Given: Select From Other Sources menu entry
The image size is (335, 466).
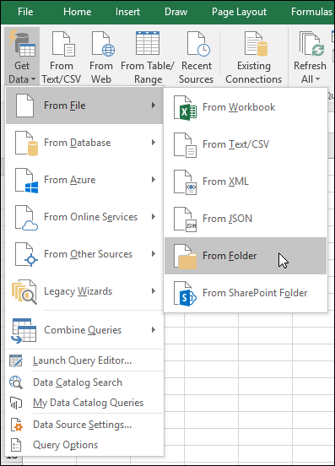Looking at the screenshot, I should pyautogui.click(x=84, y=254).
